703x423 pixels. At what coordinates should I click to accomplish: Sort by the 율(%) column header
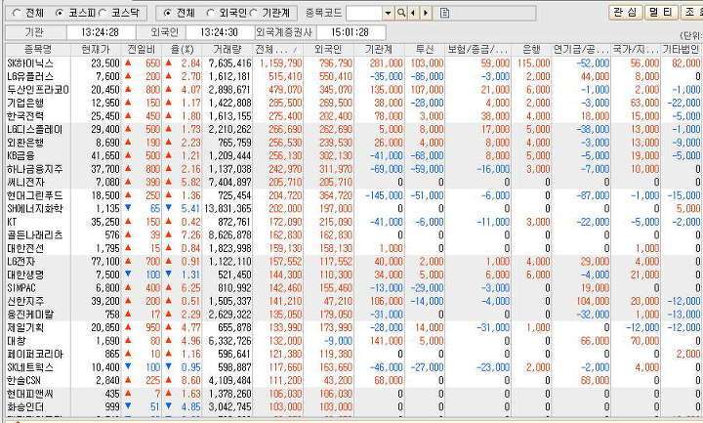pos(182,50)
